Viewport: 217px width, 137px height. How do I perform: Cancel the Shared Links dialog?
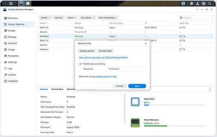(120, 86)
